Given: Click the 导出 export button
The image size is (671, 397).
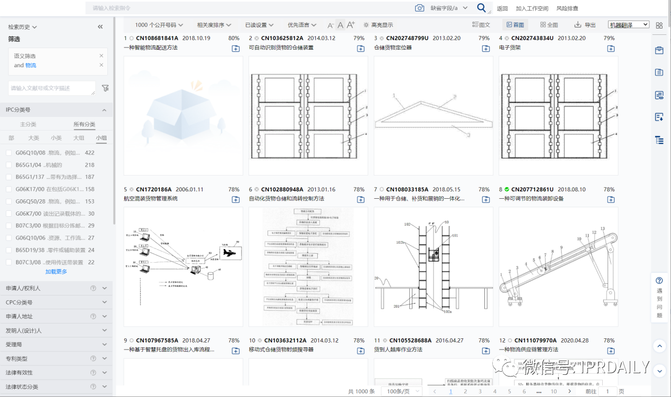Looking at the screenshot, I should 585,25.
